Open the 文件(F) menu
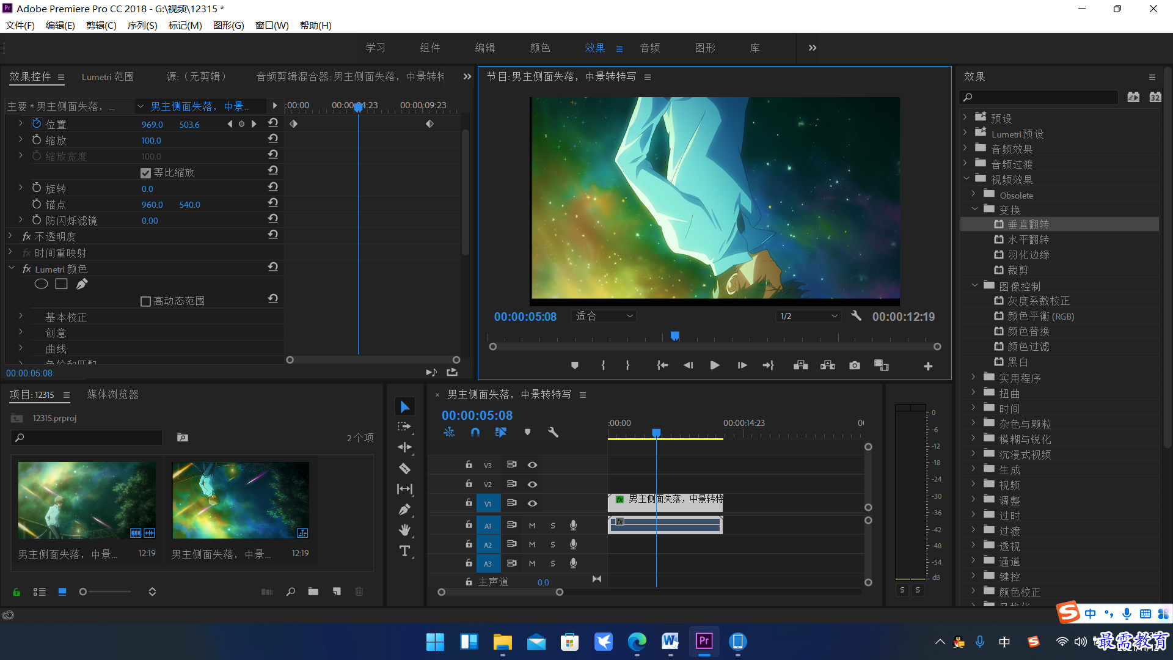 [20, 25]
